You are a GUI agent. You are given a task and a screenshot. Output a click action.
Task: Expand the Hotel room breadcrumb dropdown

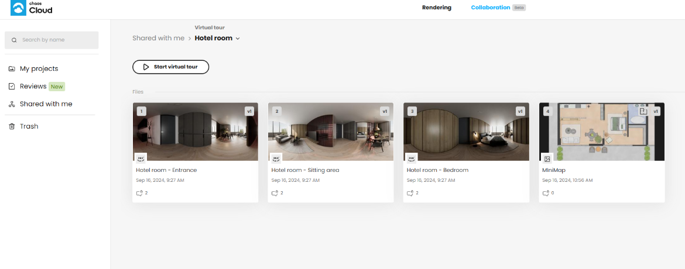(x=238, y=39)
